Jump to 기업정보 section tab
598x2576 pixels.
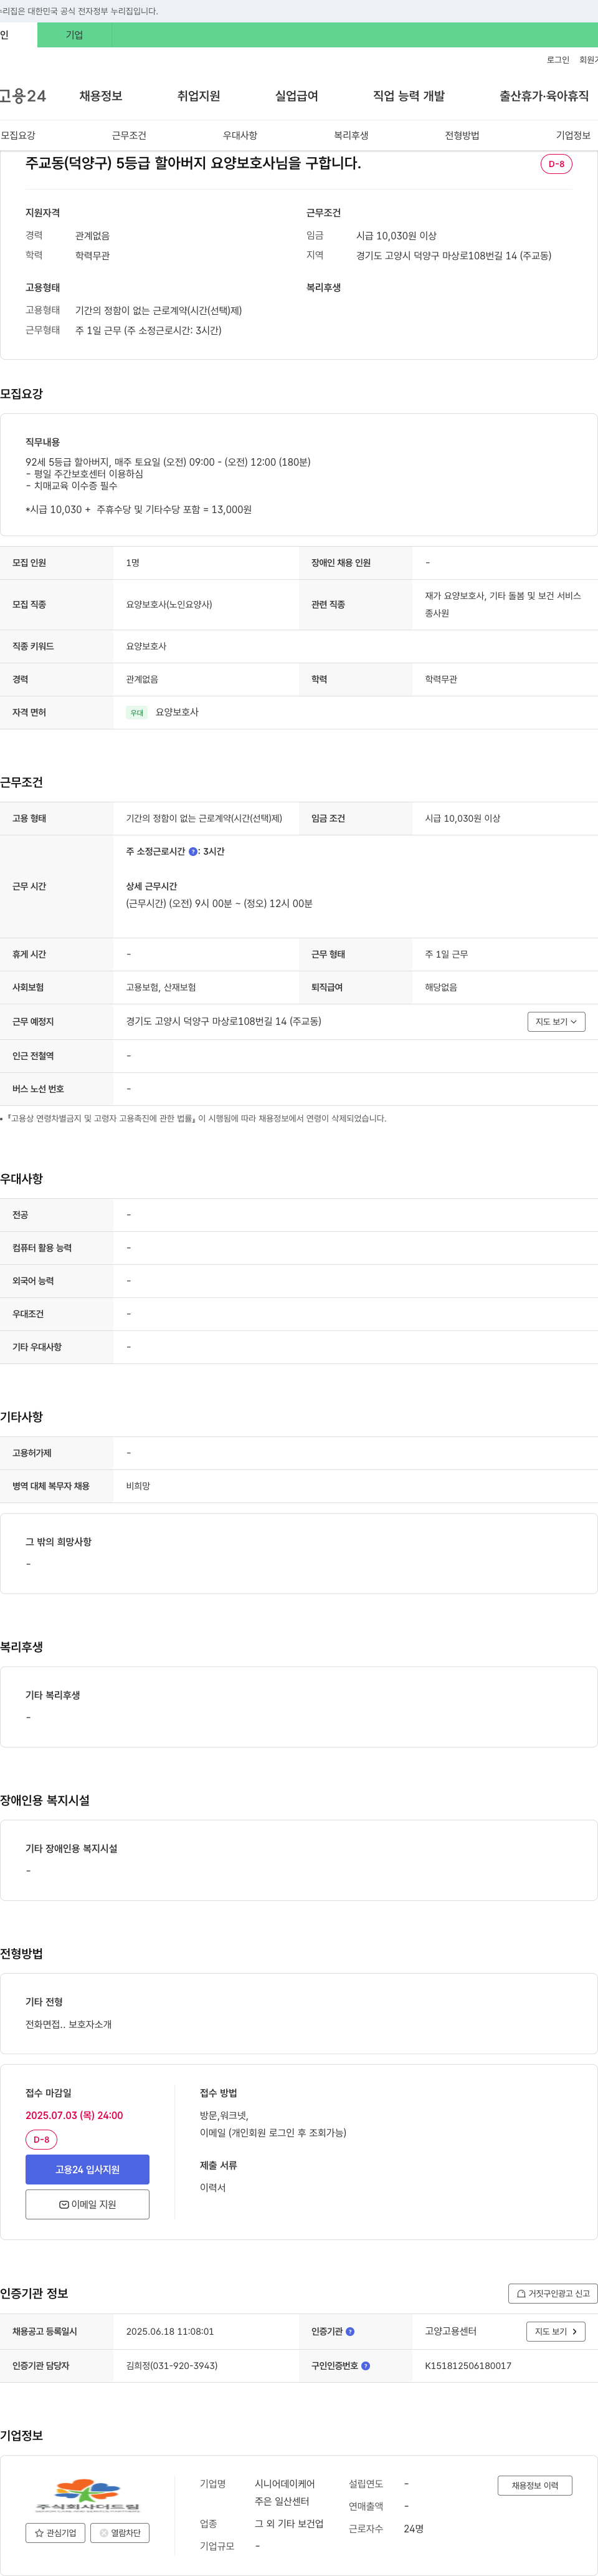573,135
